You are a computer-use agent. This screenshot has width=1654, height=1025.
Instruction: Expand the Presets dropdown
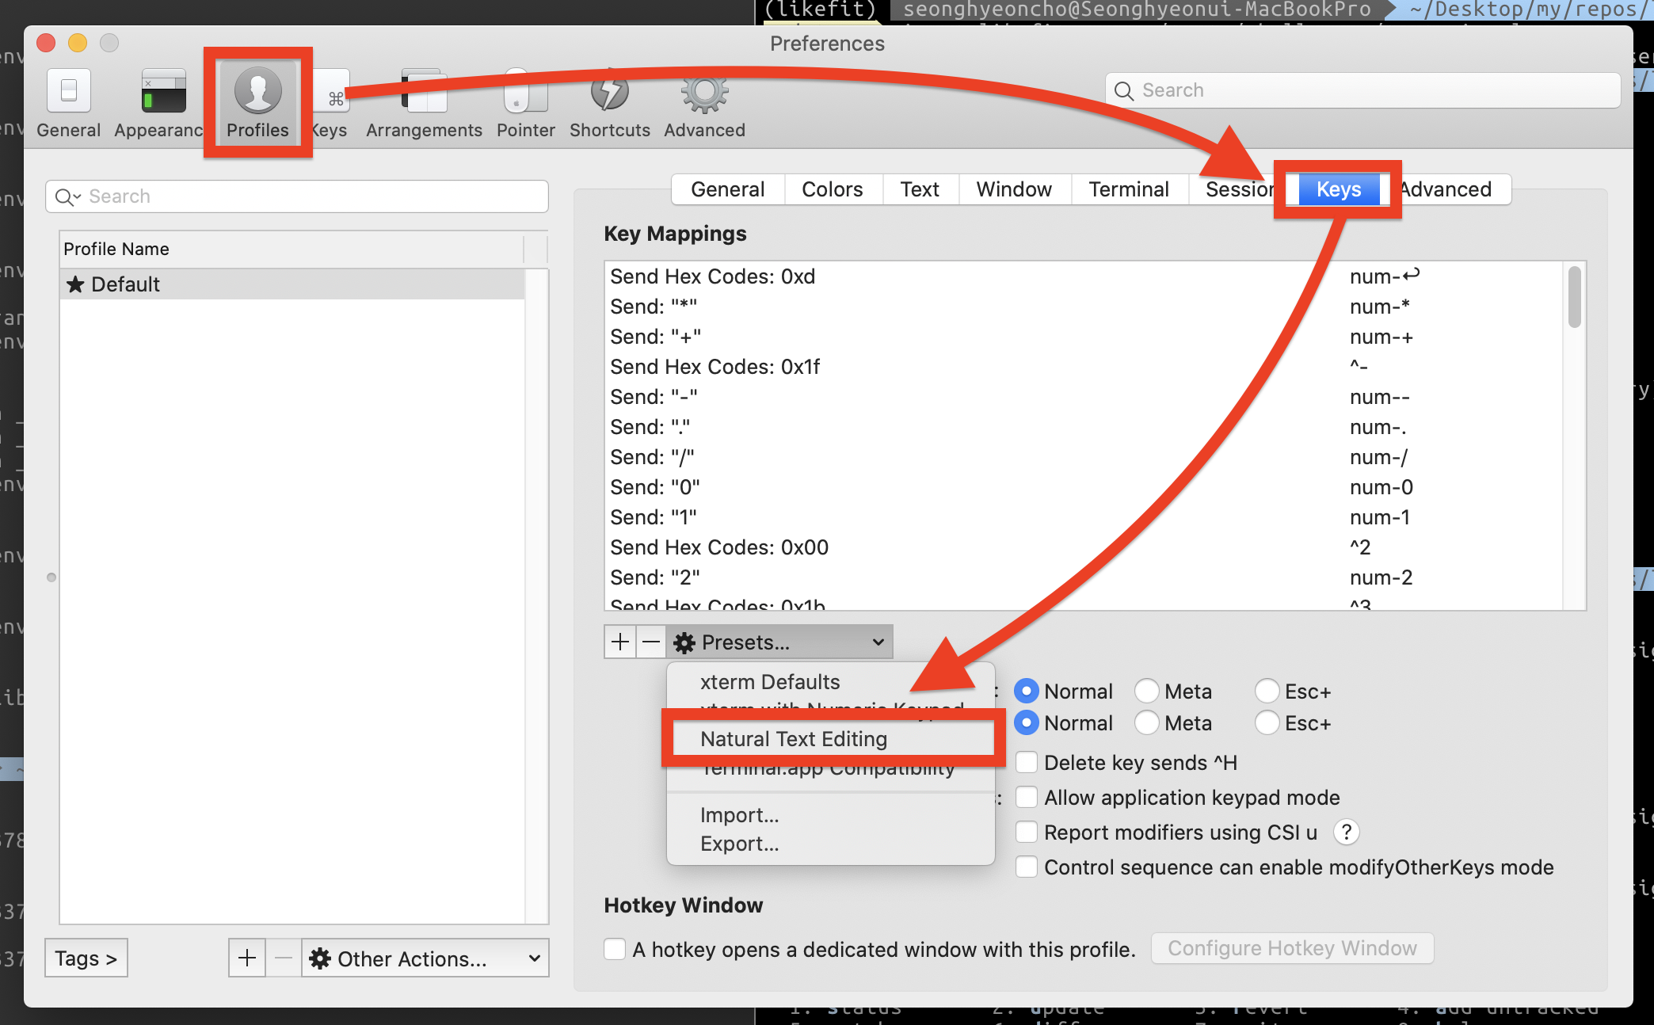[x=779, y=642]
